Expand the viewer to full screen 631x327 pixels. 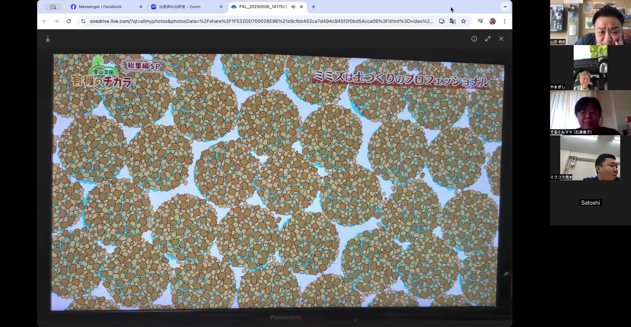(488, 39)
